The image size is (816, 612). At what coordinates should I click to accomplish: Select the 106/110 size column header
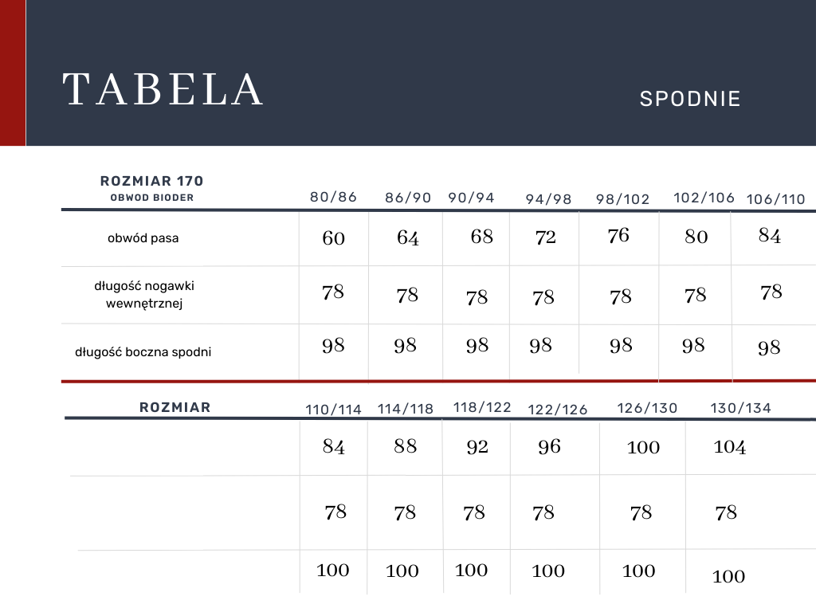tap(775, 199)
